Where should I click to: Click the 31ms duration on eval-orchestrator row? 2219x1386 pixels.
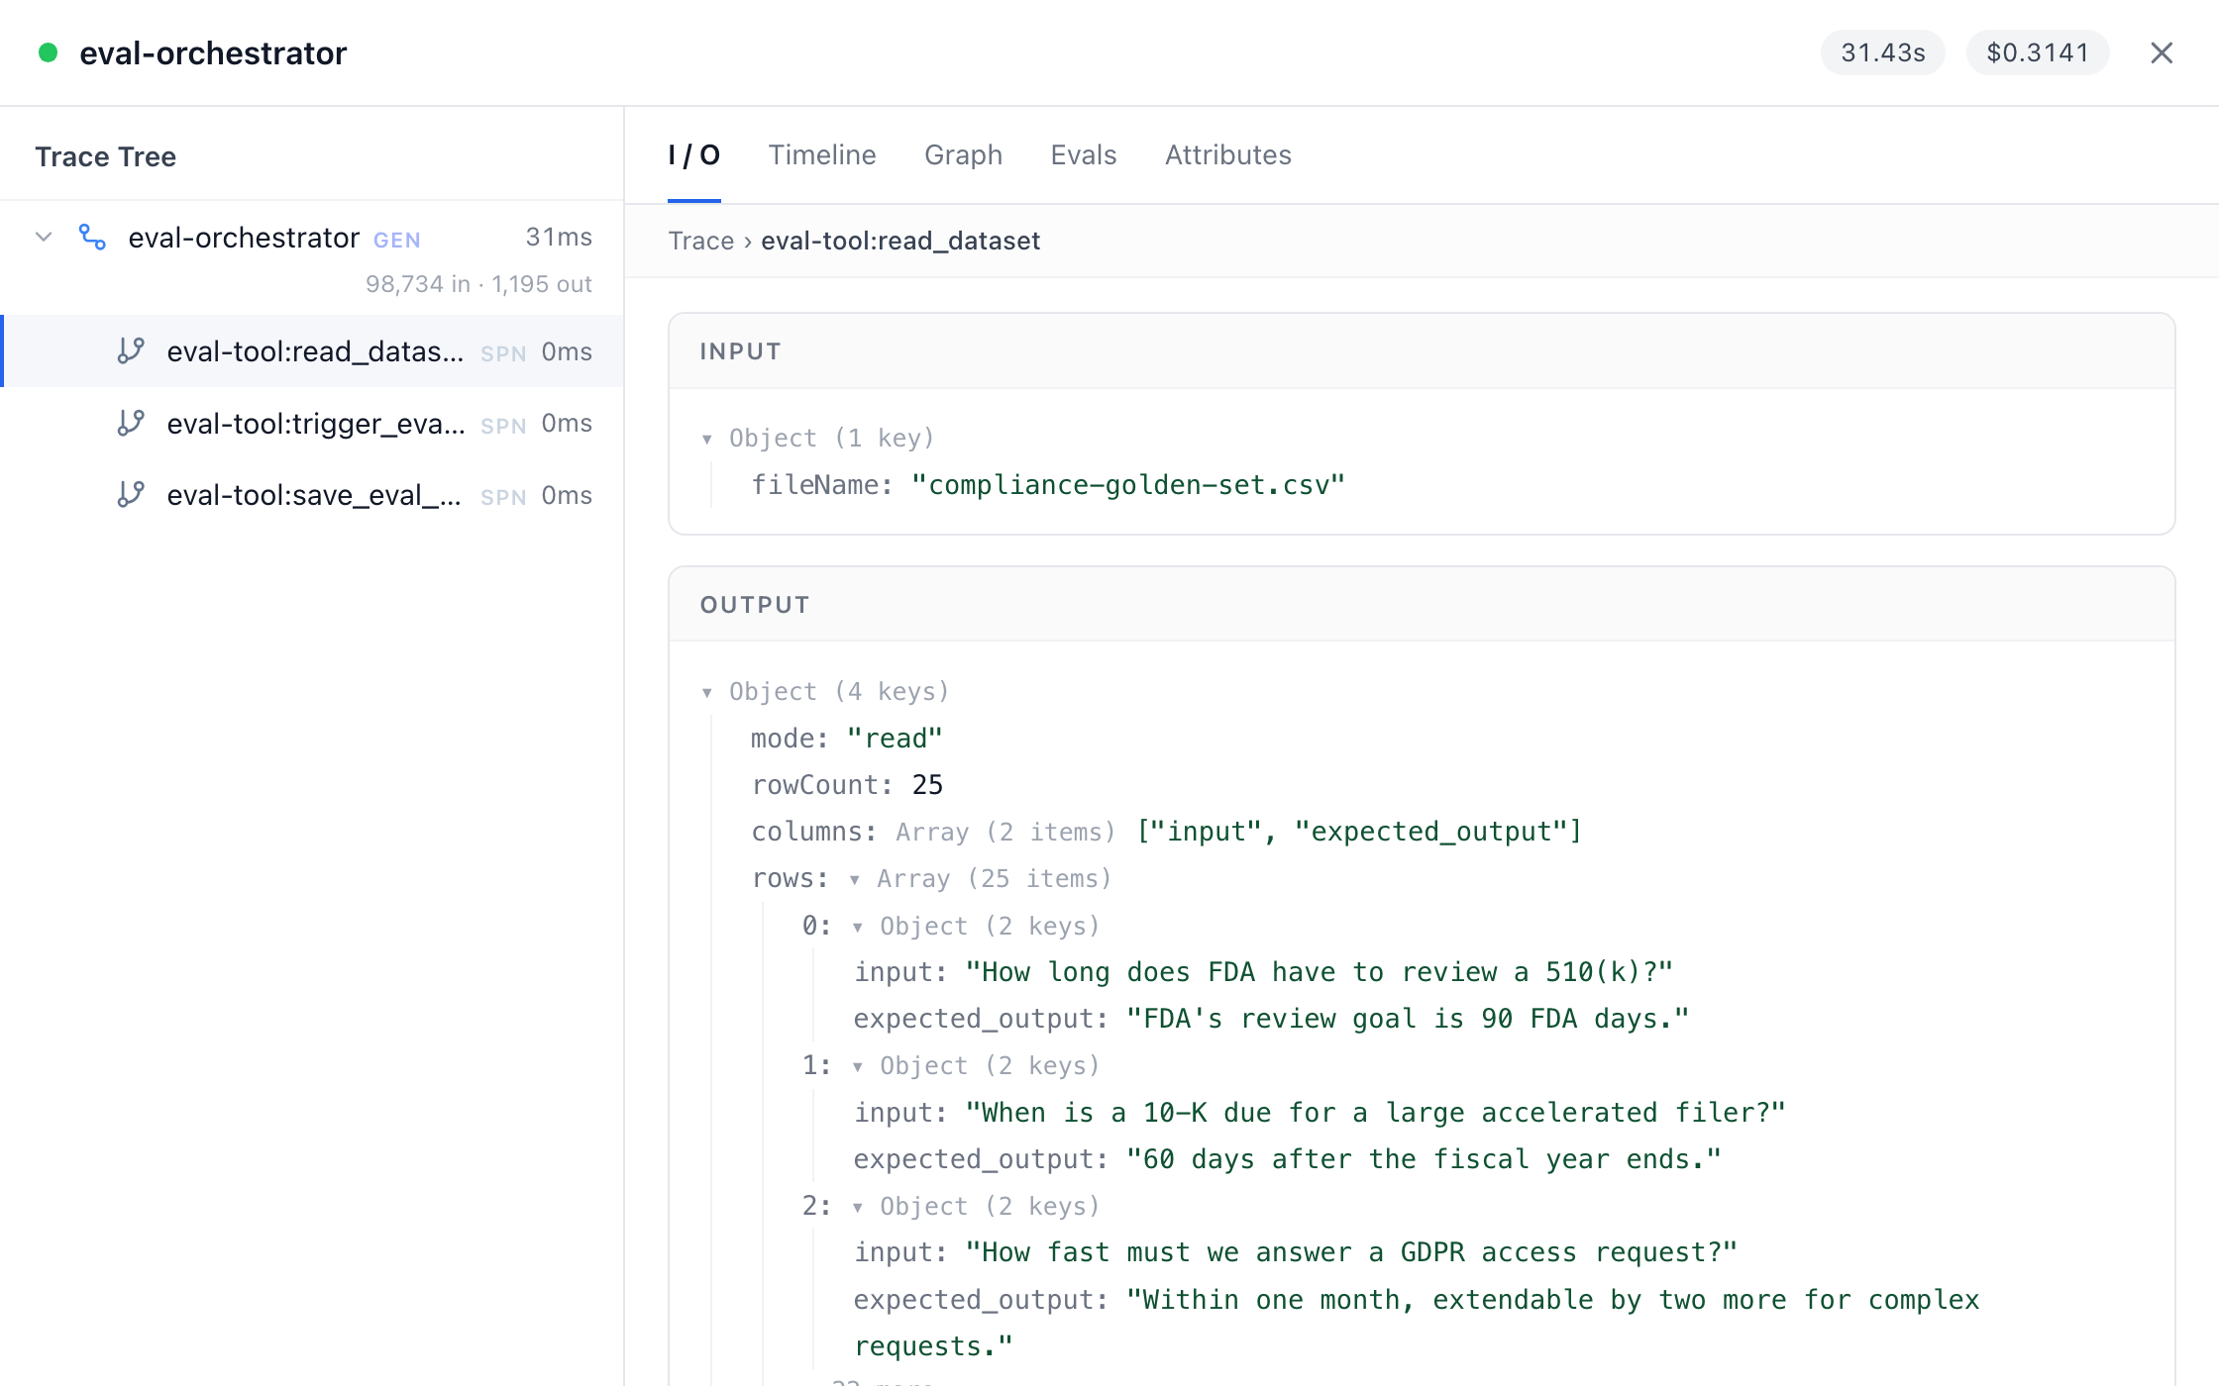click(559, 237)
